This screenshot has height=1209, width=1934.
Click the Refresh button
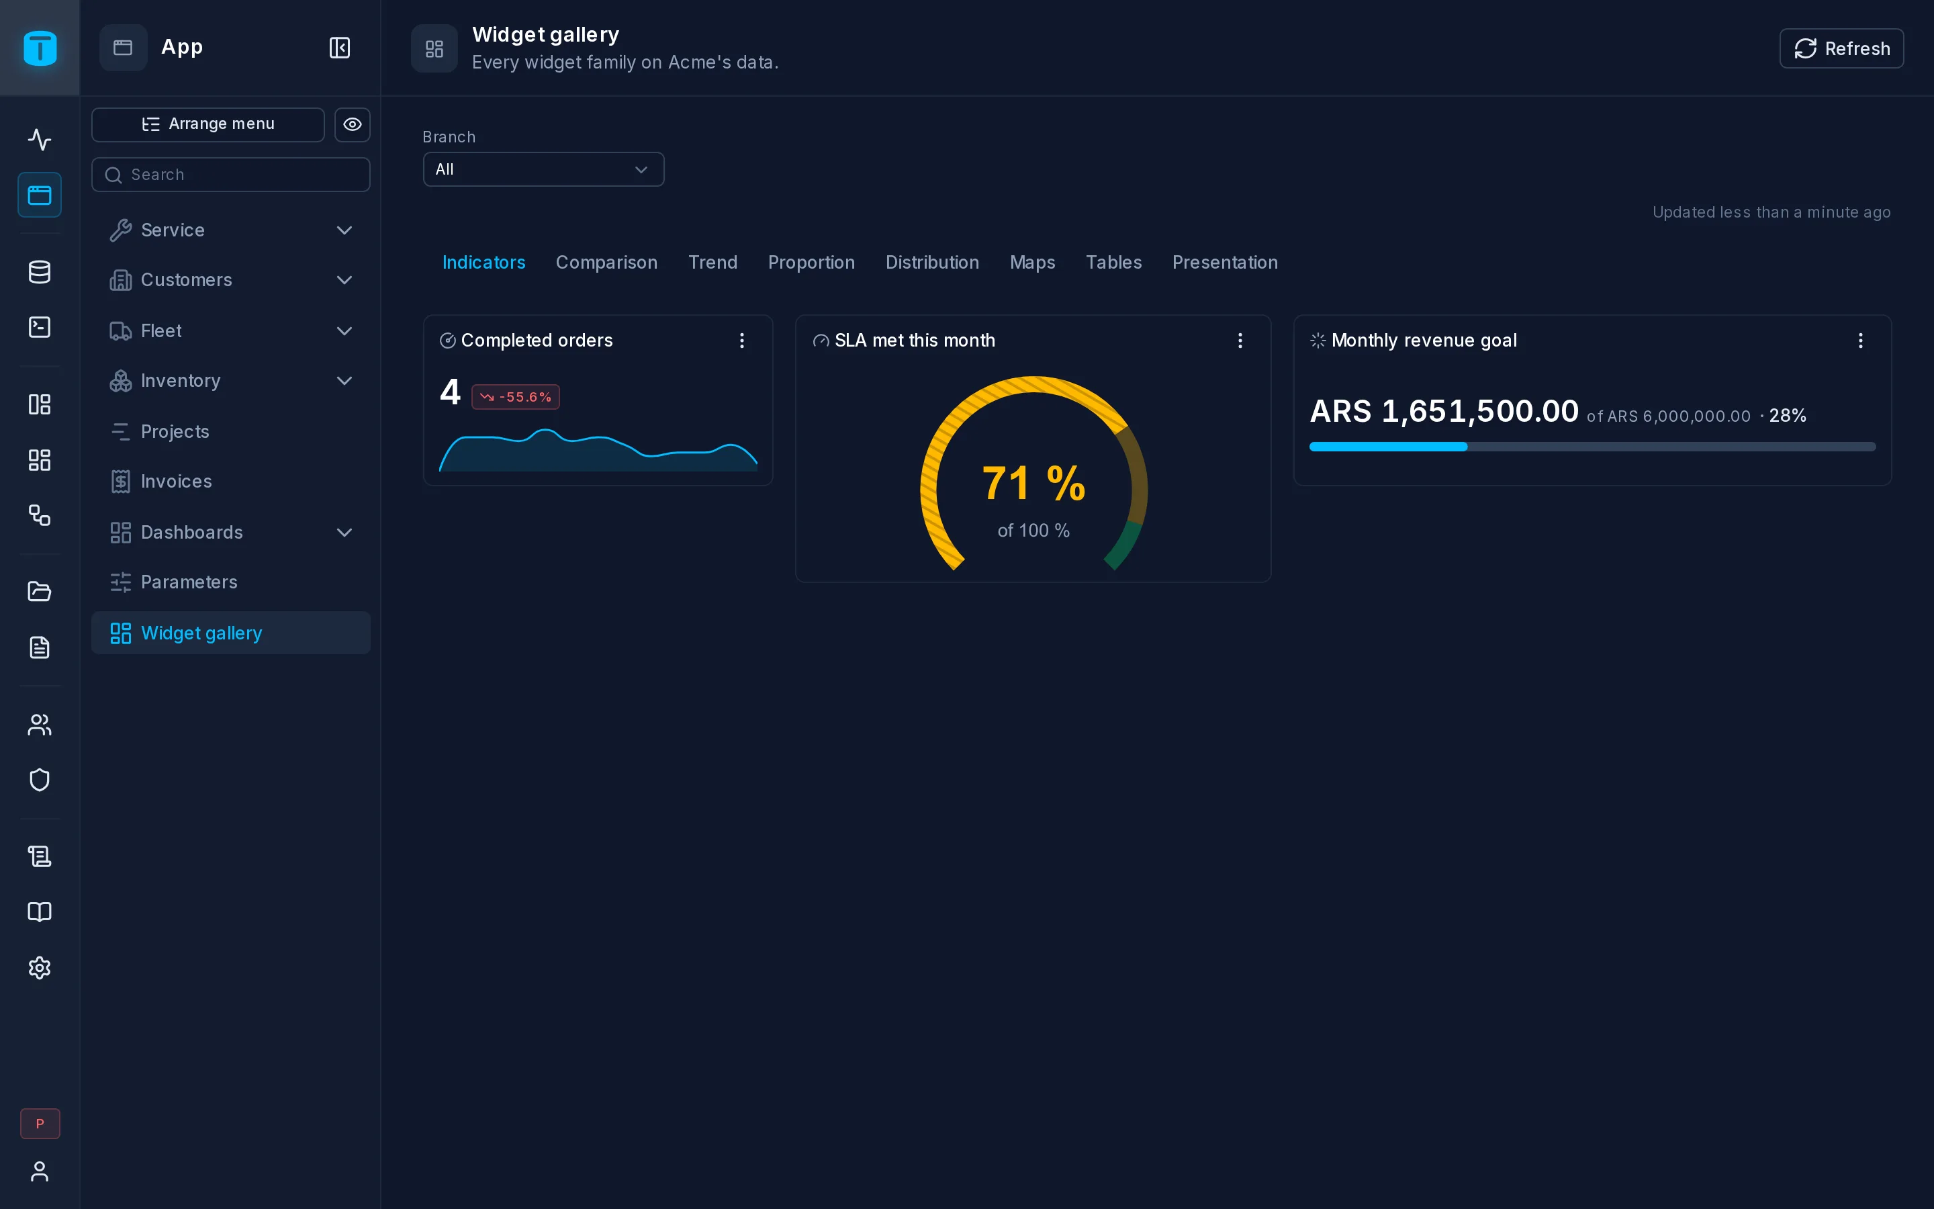pyautogui.click(x=1841, y=49)
